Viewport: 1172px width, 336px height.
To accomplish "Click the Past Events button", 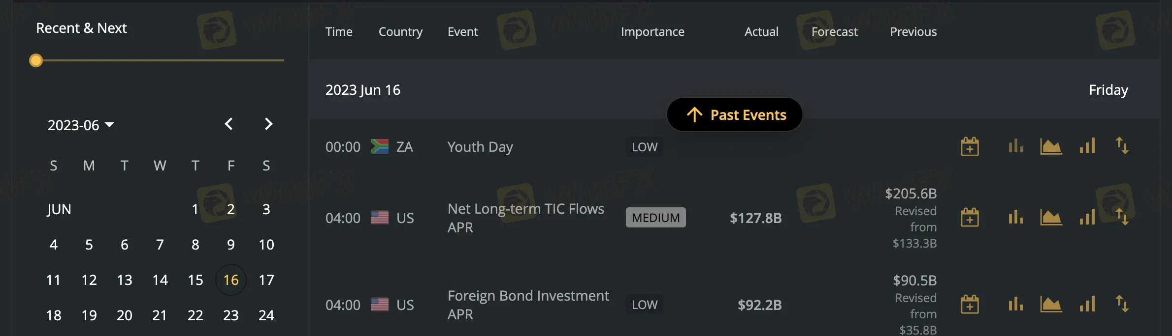I will pyautogui.click(x=734, y=114).
